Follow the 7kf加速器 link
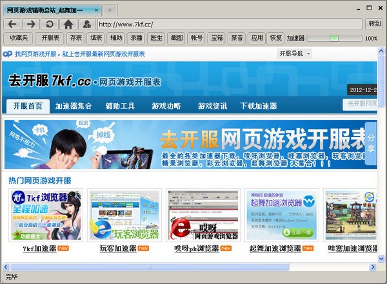 click(x=39, y=249)
